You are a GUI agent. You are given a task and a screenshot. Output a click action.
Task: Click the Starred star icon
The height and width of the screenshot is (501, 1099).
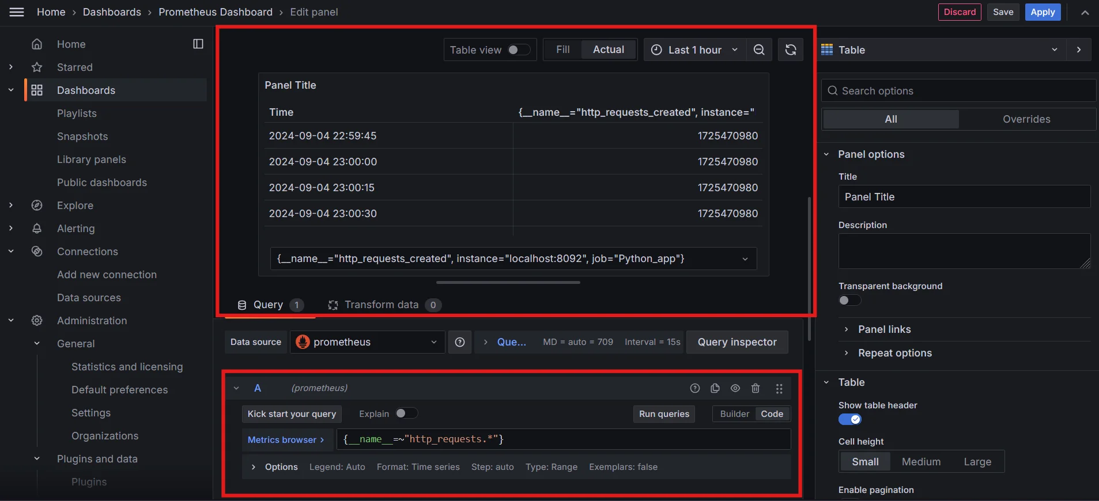pyautogui.click(x=37, y=67)
